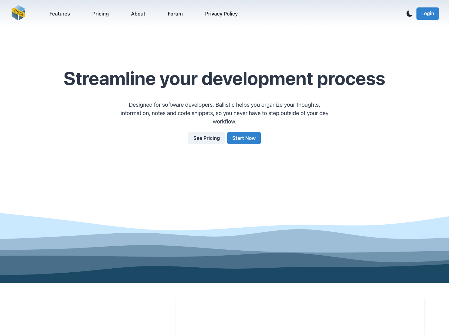449x335 pixels.
Task: Open the About section
Action: 138,14
